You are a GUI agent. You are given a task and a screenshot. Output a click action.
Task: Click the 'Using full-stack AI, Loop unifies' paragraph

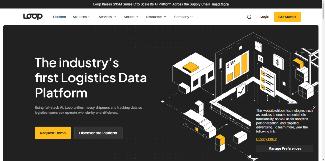pyautogui.click(x=88, y=110)
